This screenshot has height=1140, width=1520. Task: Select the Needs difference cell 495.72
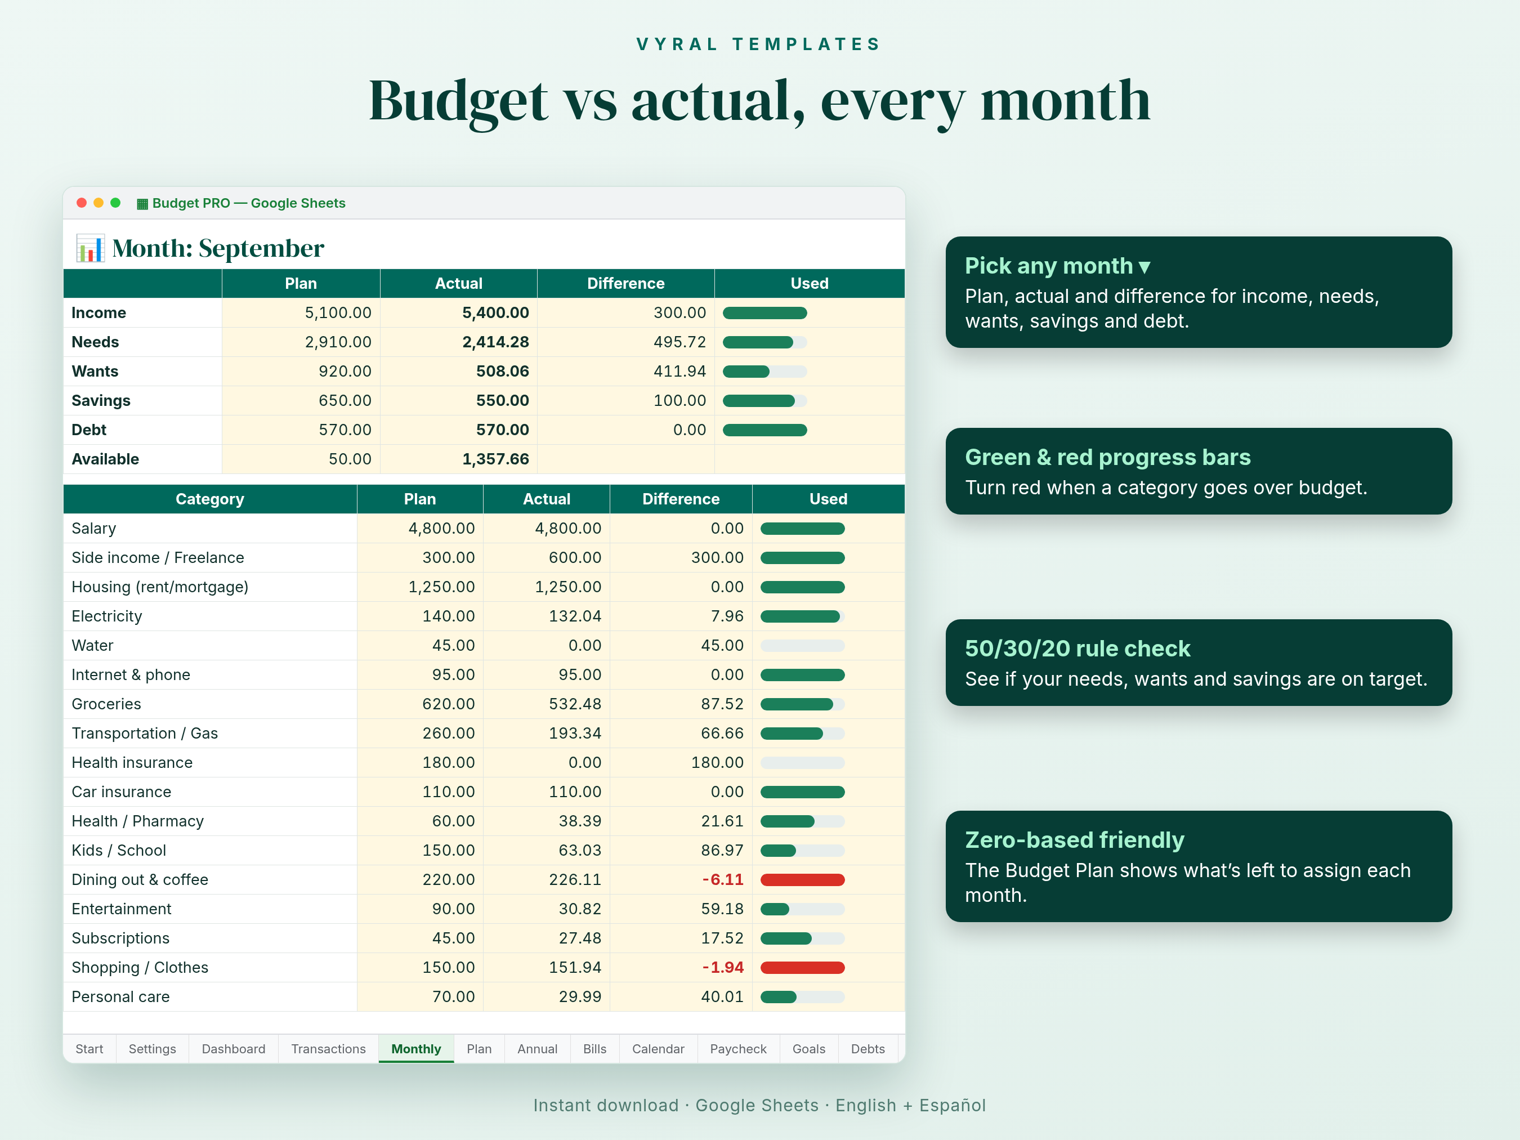625,342
